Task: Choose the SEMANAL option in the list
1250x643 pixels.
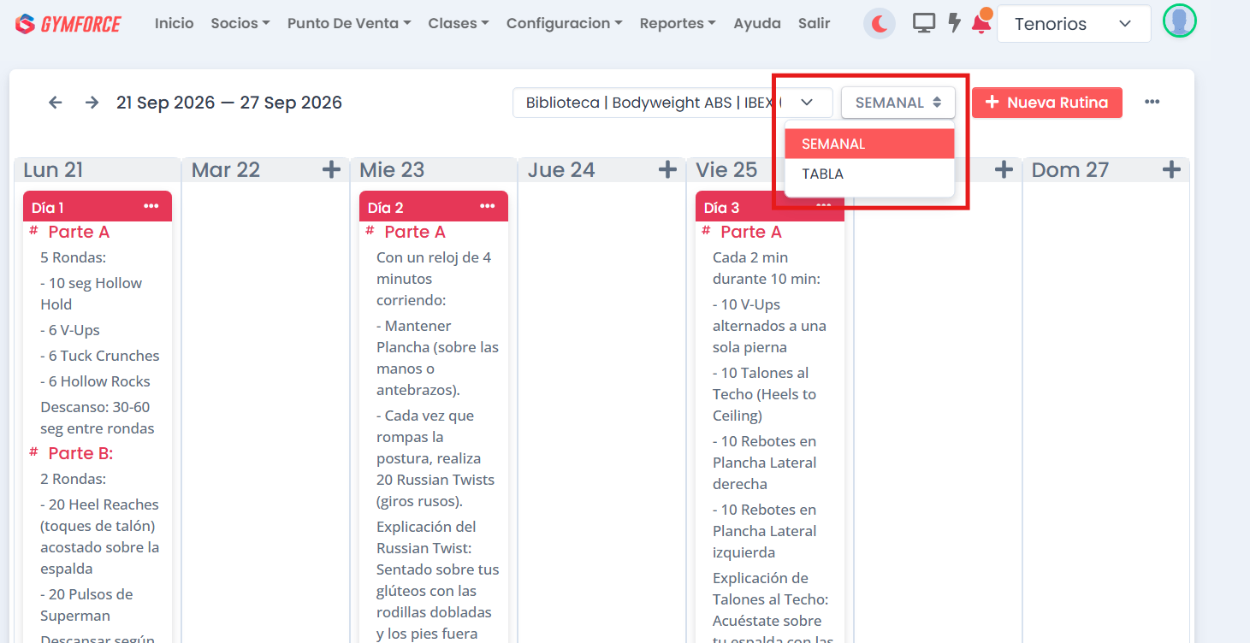Action: pos(869,144)
